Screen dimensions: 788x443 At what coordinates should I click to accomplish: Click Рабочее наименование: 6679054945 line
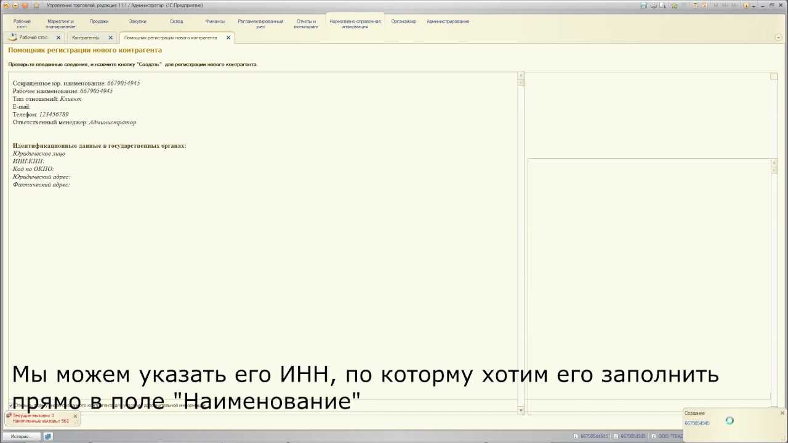click(x=63, y=91)
